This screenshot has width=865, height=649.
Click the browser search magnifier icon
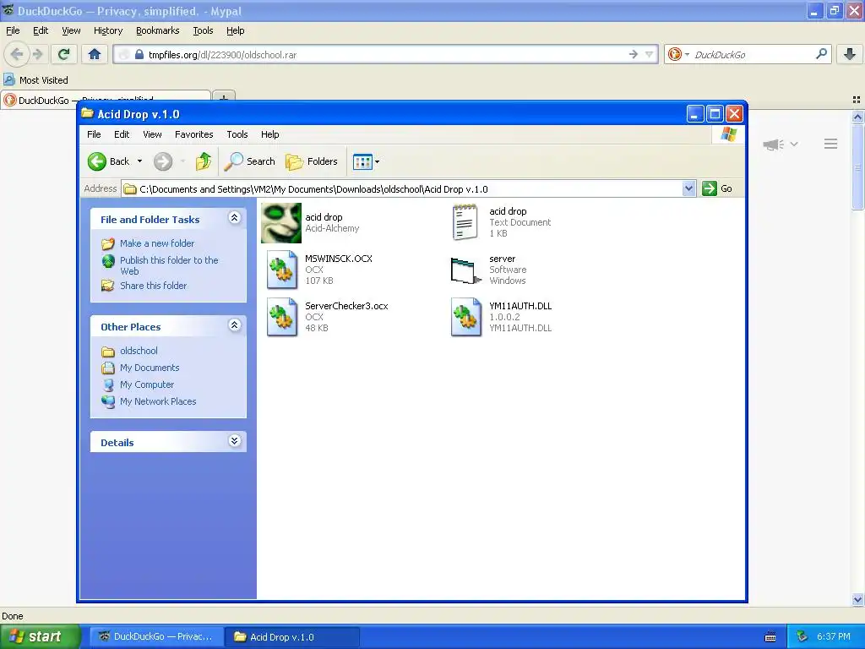pos(821,54)
